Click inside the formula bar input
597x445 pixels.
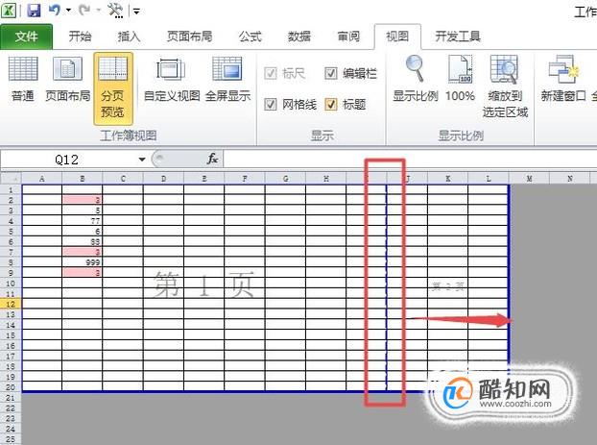(410, 160)
